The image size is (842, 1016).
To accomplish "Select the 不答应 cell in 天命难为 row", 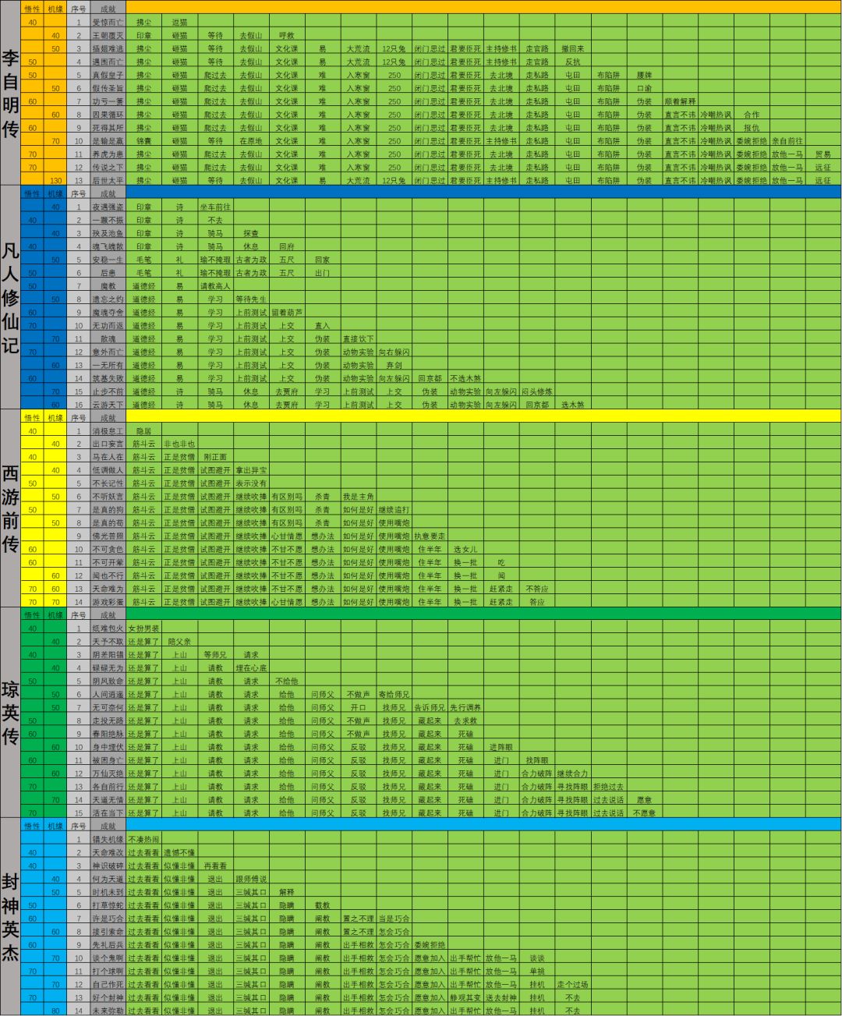I will (537, 589).
